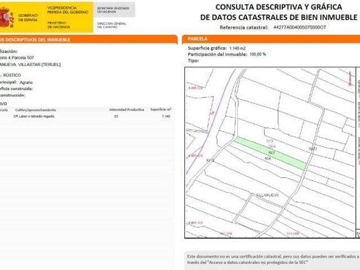360x270 pixels.
Task: Click parcel label 506 on the map
Action: tap(268, 159)
